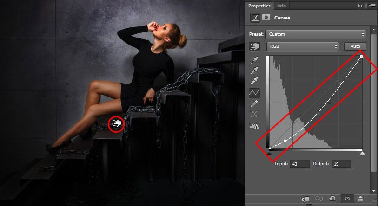Click the black point slider triangle

(270, 153)
